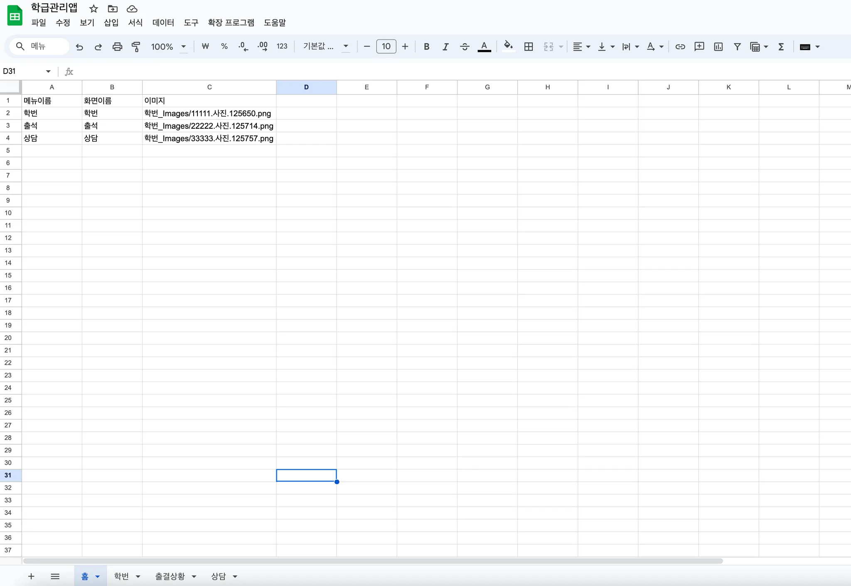Switch to the 출결상황 sheet tab
This screenshot has height=586, width=851.
point(170,576)
